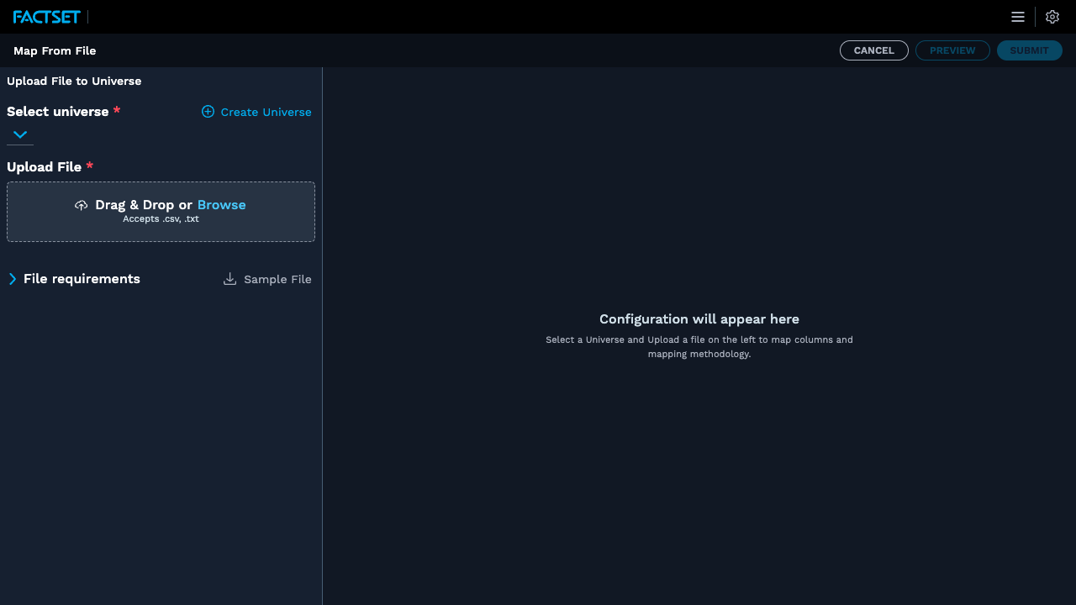Click the File requirements label
Viewport: 1076px width, 605px height.
[82, 279]
